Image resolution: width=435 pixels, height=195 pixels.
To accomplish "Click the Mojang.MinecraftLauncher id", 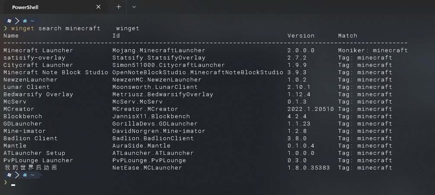I will click(159, 50).
